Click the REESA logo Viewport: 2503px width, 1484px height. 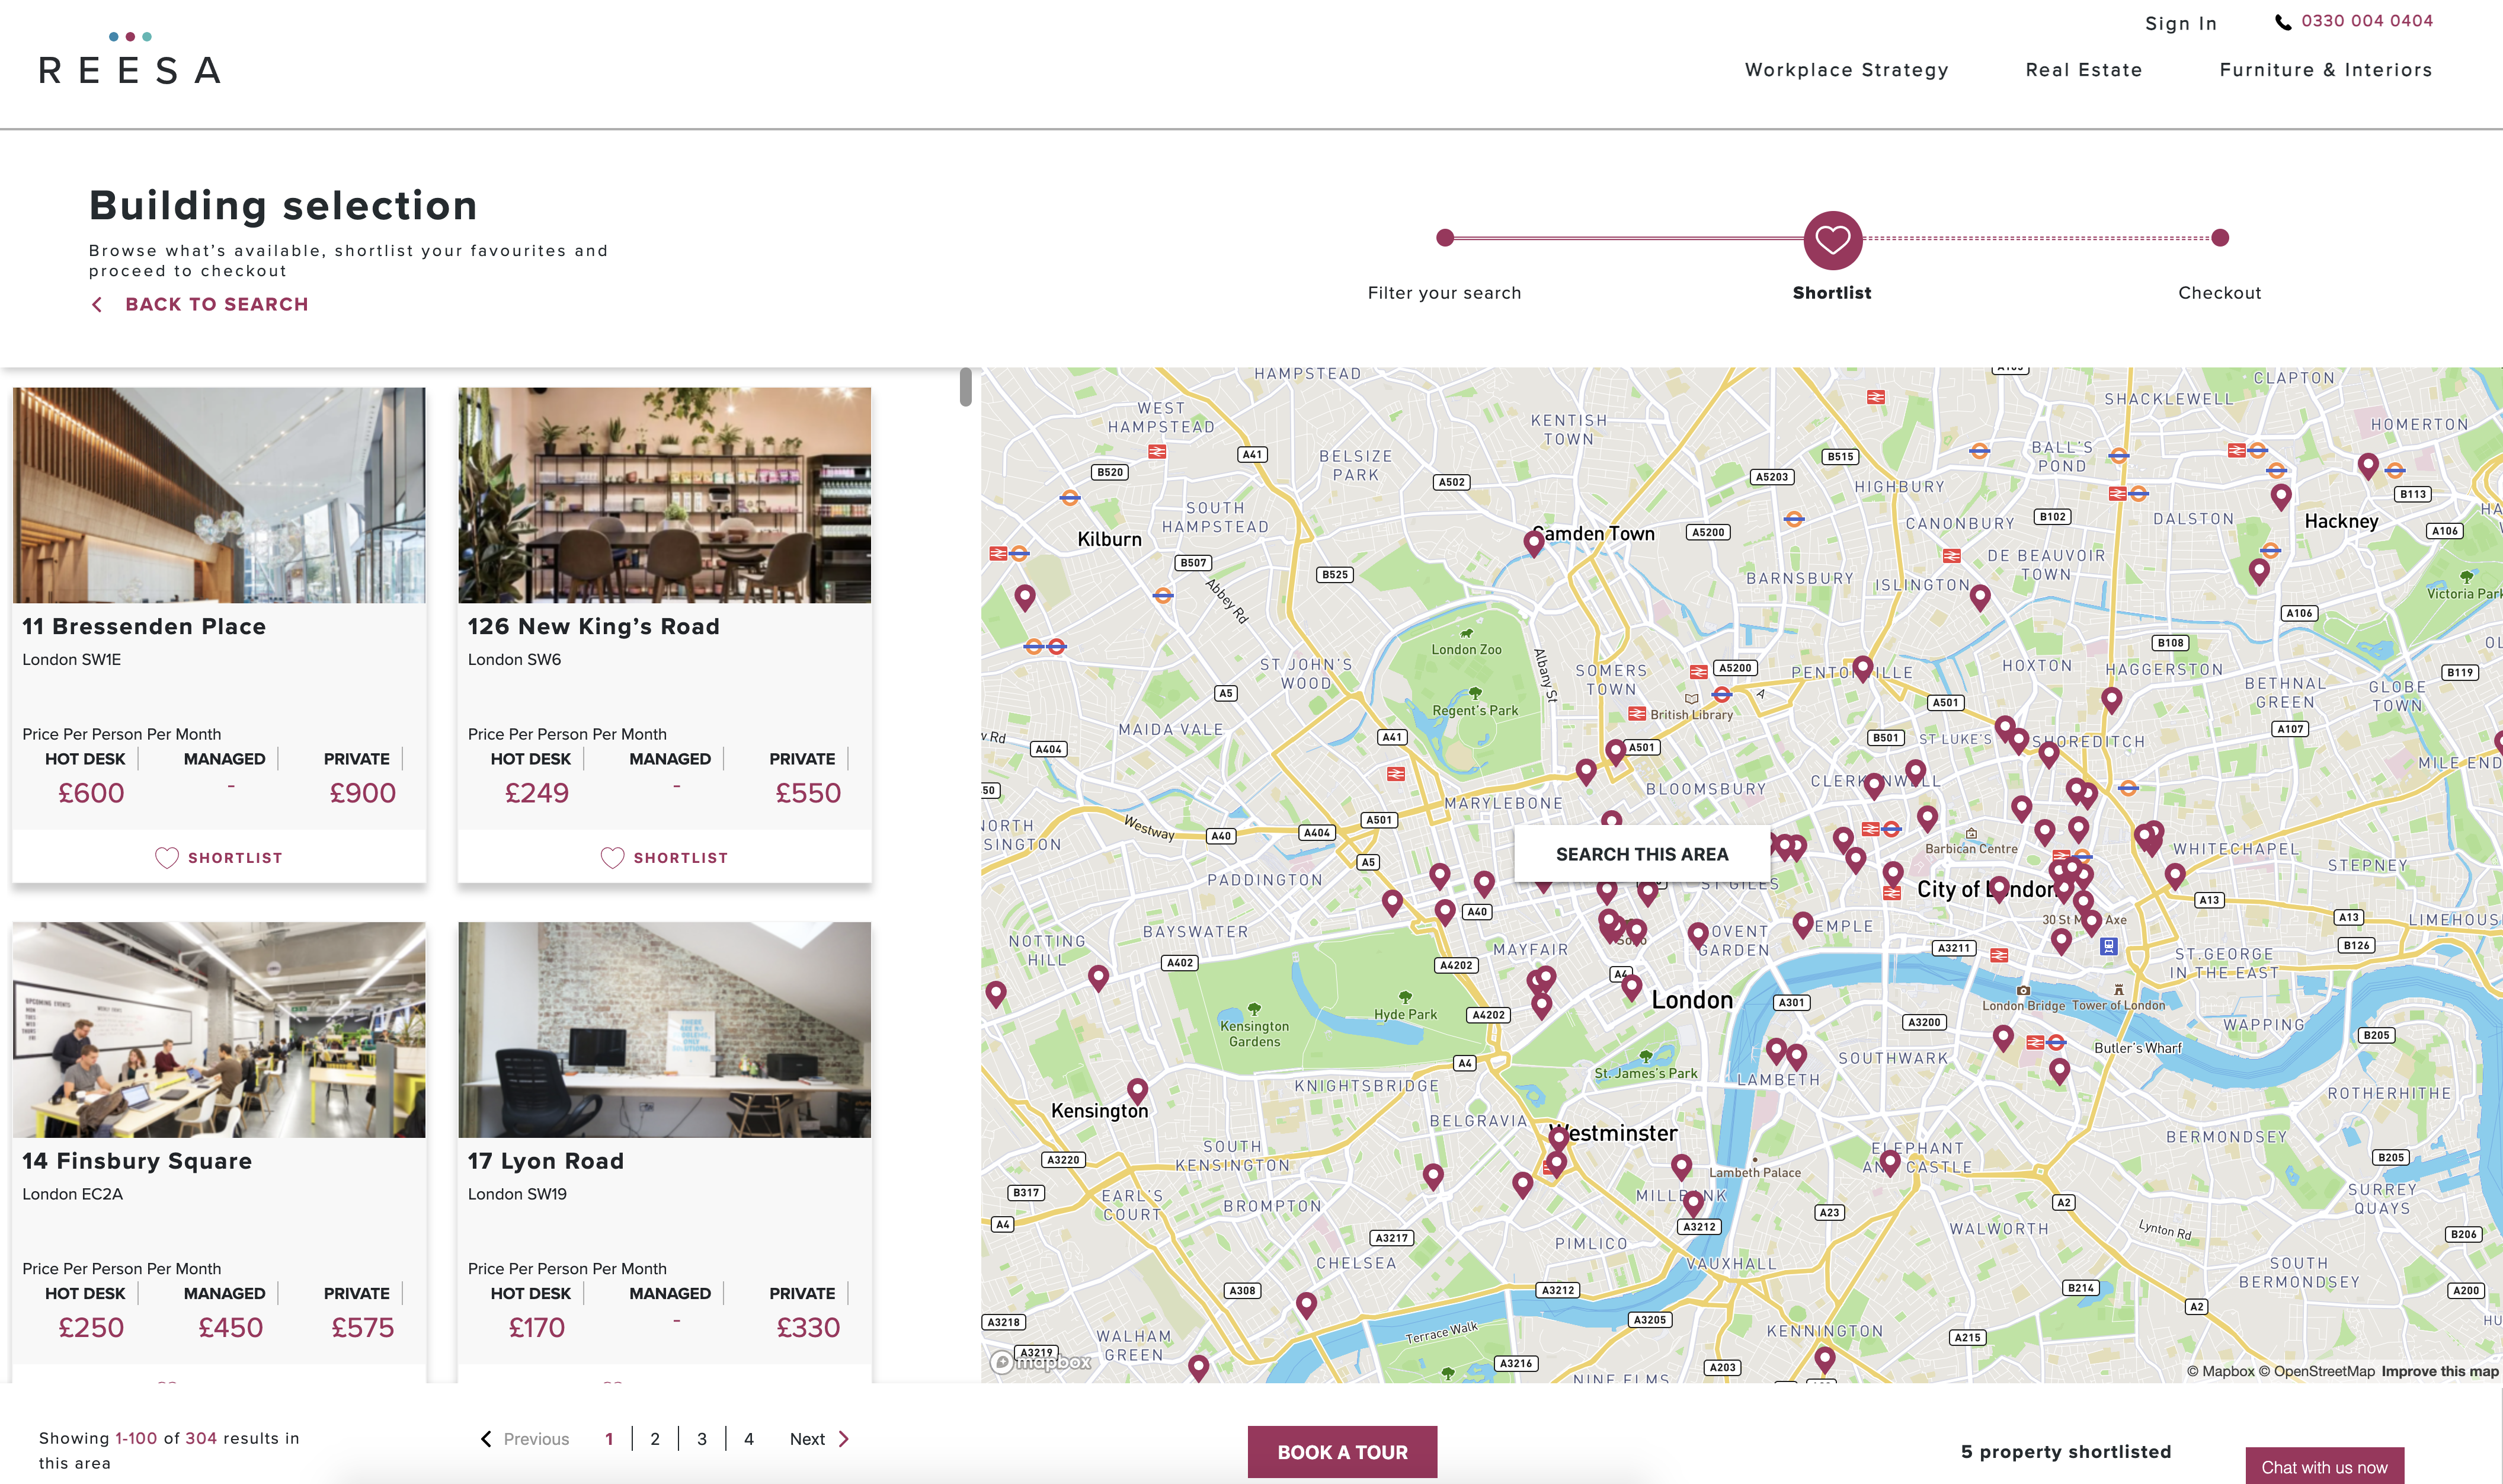pos(130,58)
